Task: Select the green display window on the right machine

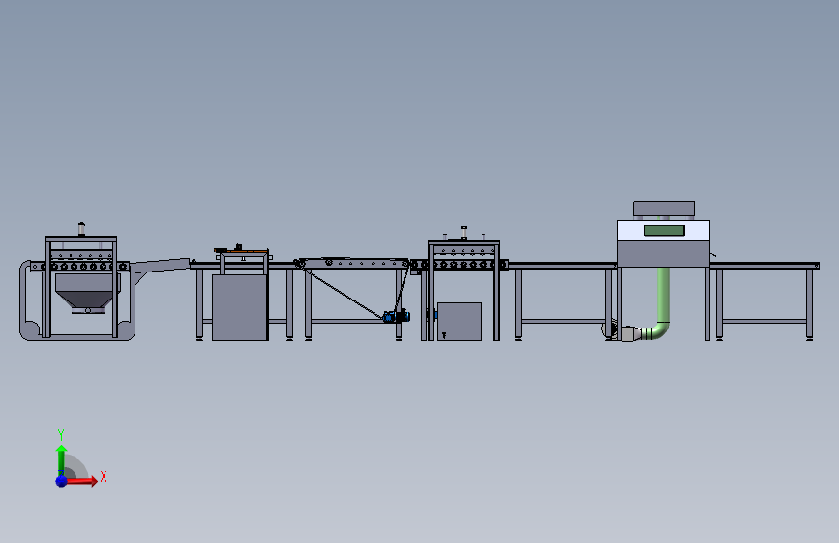Action: click(665, 230)
